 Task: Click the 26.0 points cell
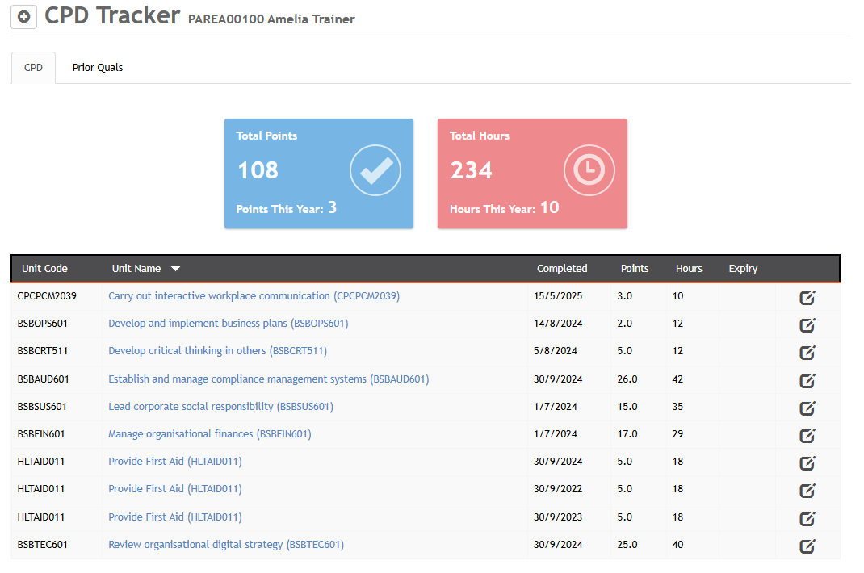pyautogui.click(x=627, y=379)
